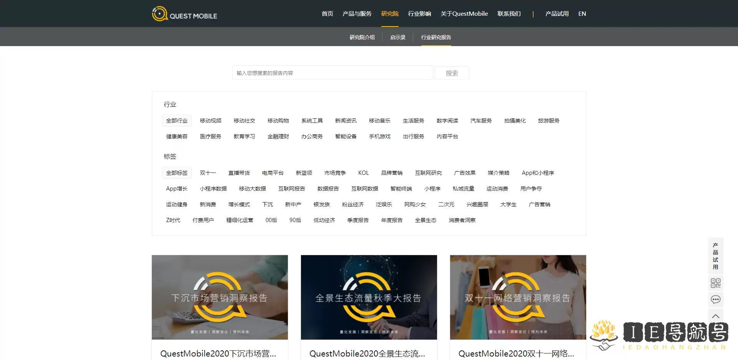
Task: Open QuestMobile2020全景生态流... report title
Action: pos(367,353)
